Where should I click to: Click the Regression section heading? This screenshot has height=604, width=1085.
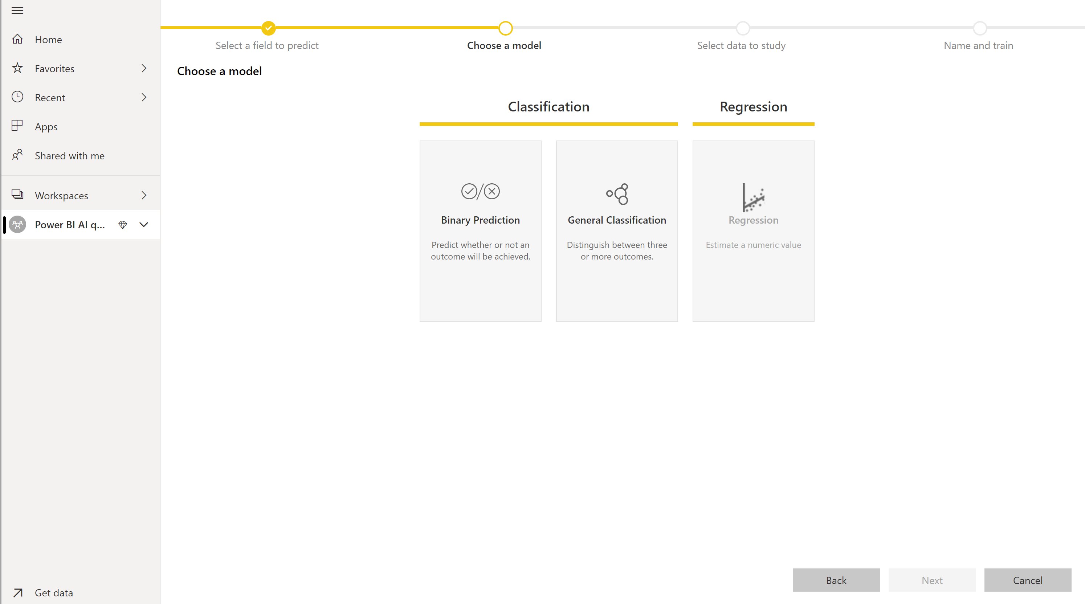coord(753,107)
